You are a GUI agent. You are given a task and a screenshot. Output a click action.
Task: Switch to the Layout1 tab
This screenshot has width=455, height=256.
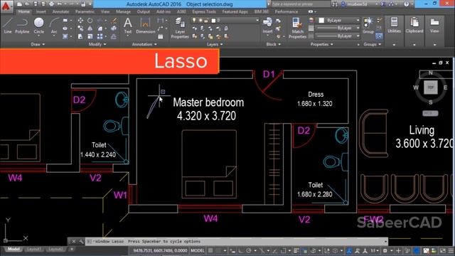(x=33, y=249)
